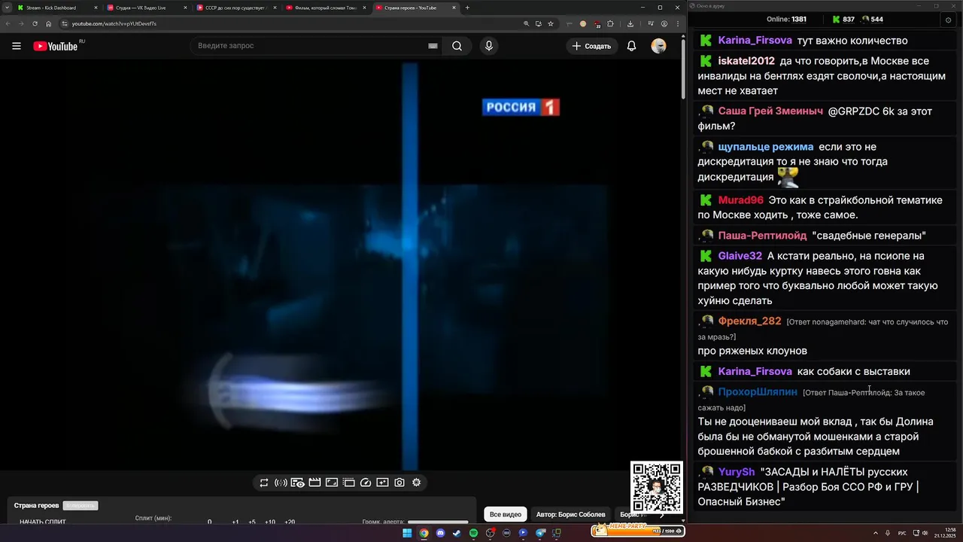Click the sound waves icon in player toolbar
Viewport: 963px width, 542px height.
click(281, 483)
